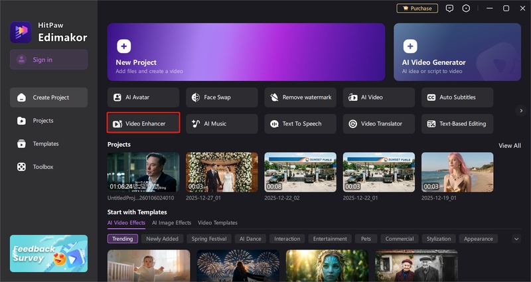This screenshot has width=531, height=282.
Task: Select the Pets filter chip
Action: coord(366,239)
